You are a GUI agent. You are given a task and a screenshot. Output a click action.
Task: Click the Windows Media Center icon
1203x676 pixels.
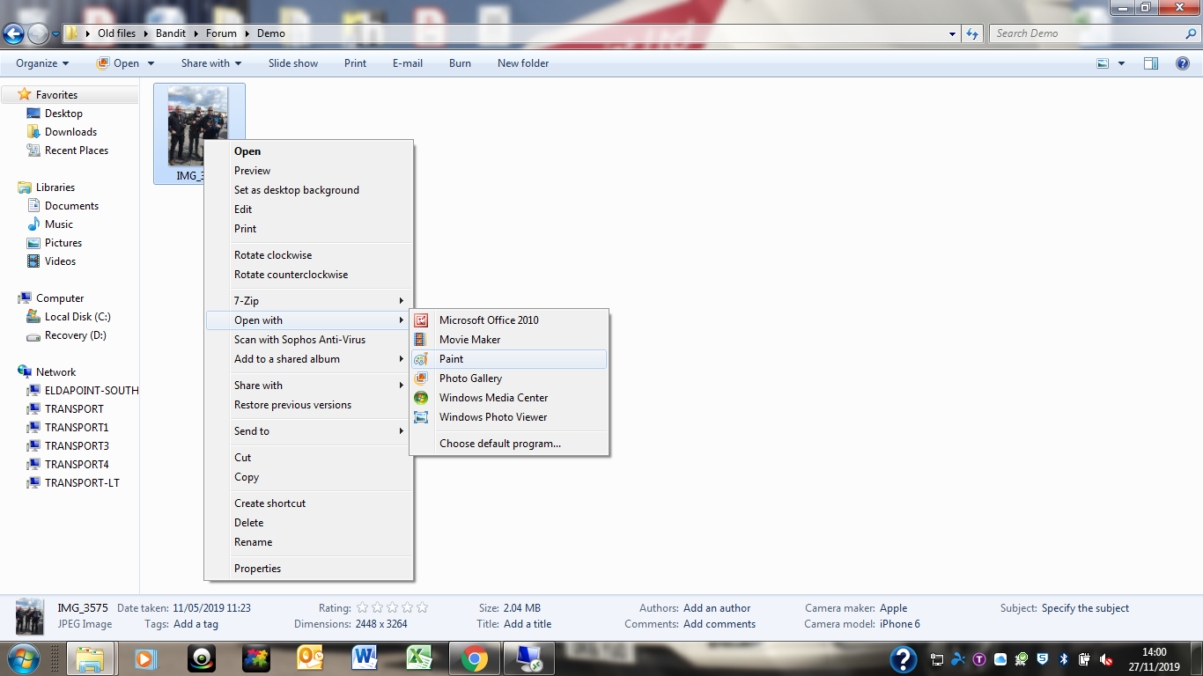(421, 398)
